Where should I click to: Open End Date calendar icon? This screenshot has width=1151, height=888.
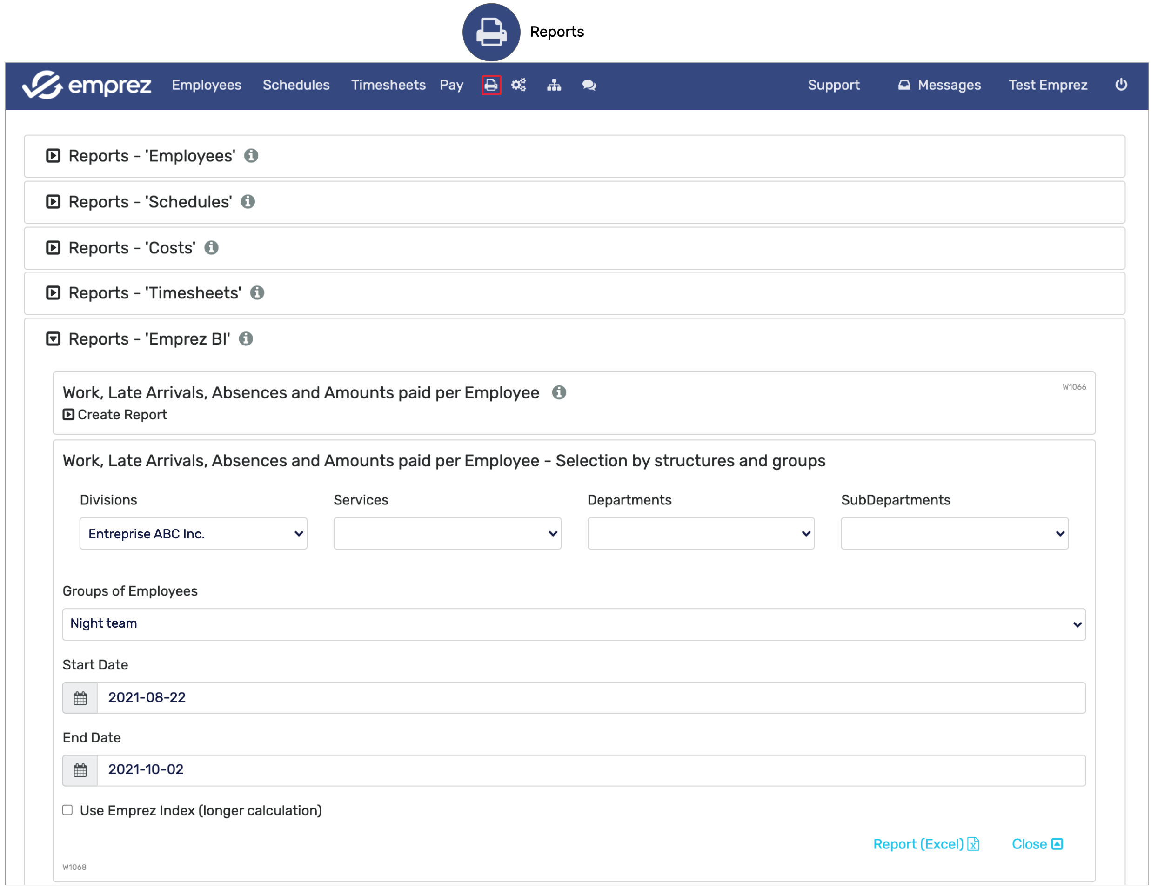tap(80, 770)
